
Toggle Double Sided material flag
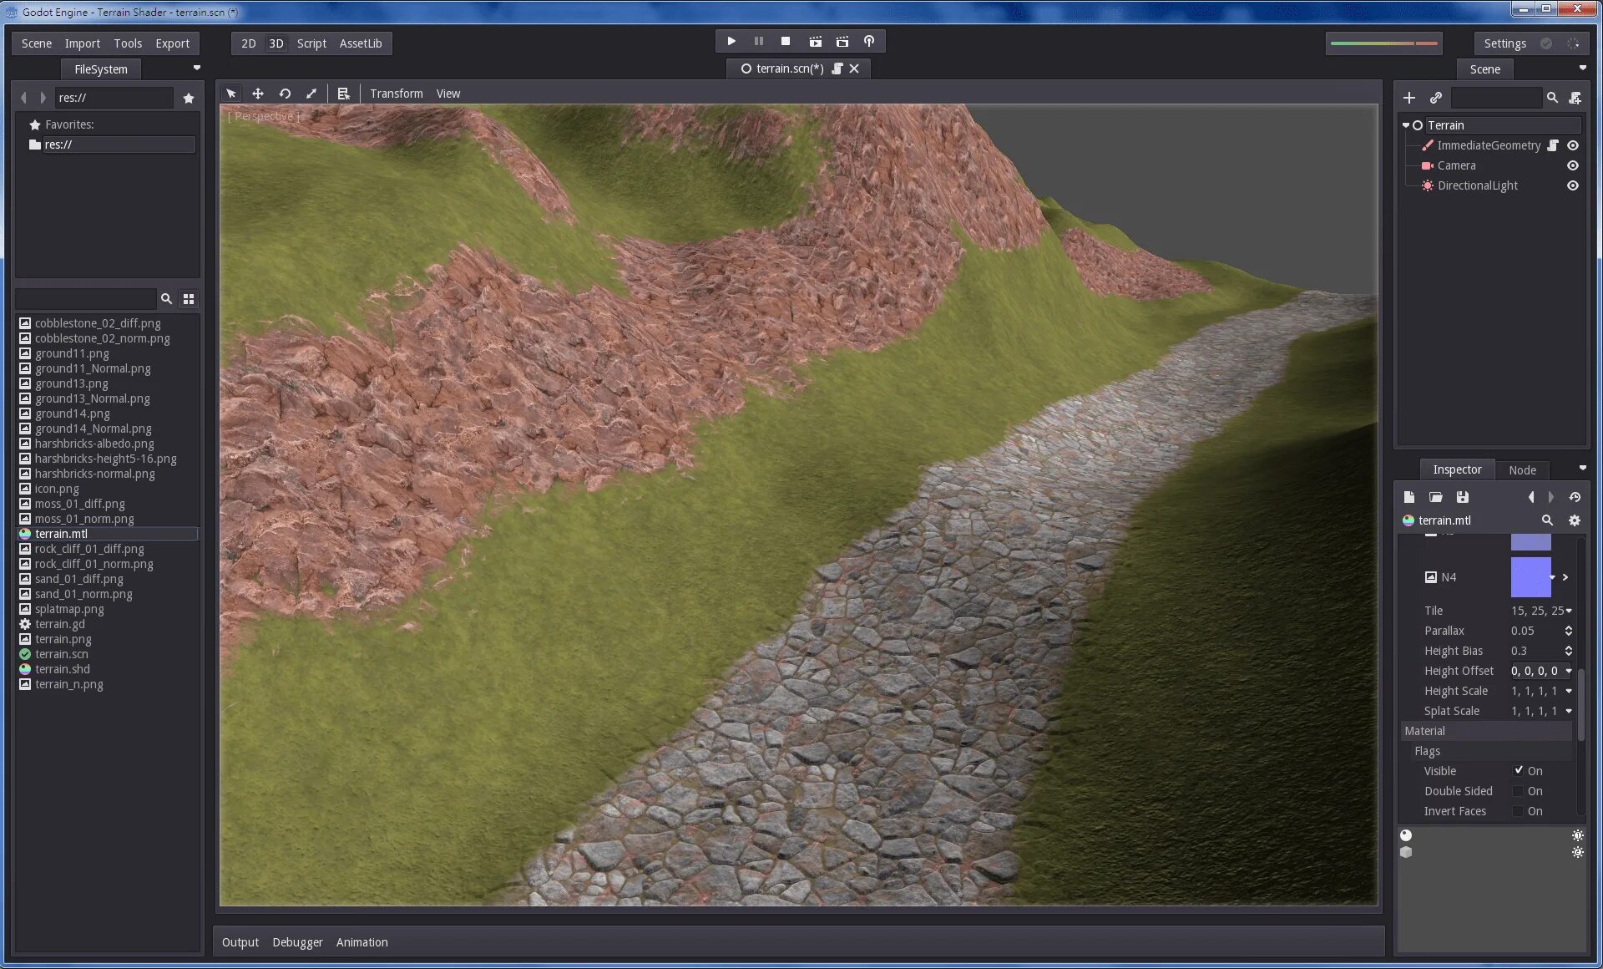pos(1517,790)
